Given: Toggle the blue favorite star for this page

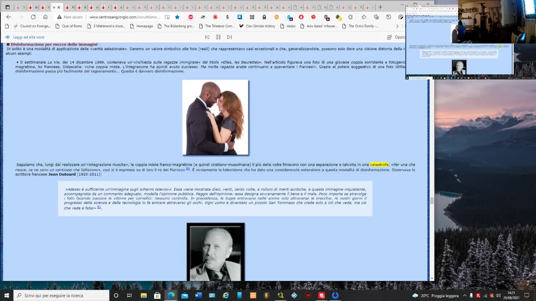Looking at the screenshot, I should coord(177,17).
